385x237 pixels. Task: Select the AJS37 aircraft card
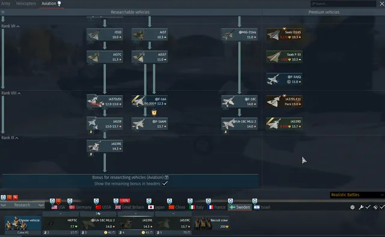click(x=150, y=57)
